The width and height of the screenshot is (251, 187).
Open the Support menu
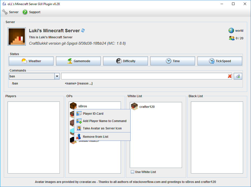[31, 12]
